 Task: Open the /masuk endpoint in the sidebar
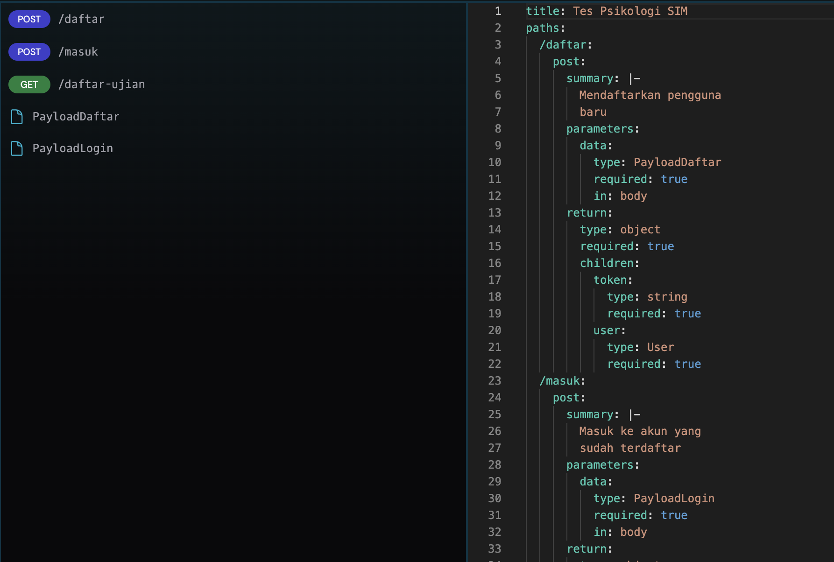pyautogui.click(x=78, y=52)
